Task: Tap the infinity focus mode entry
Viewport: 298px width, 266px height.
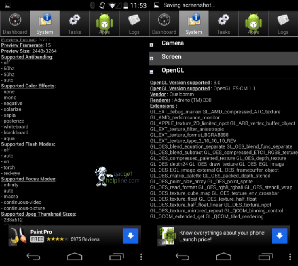Action: point(10,185)
